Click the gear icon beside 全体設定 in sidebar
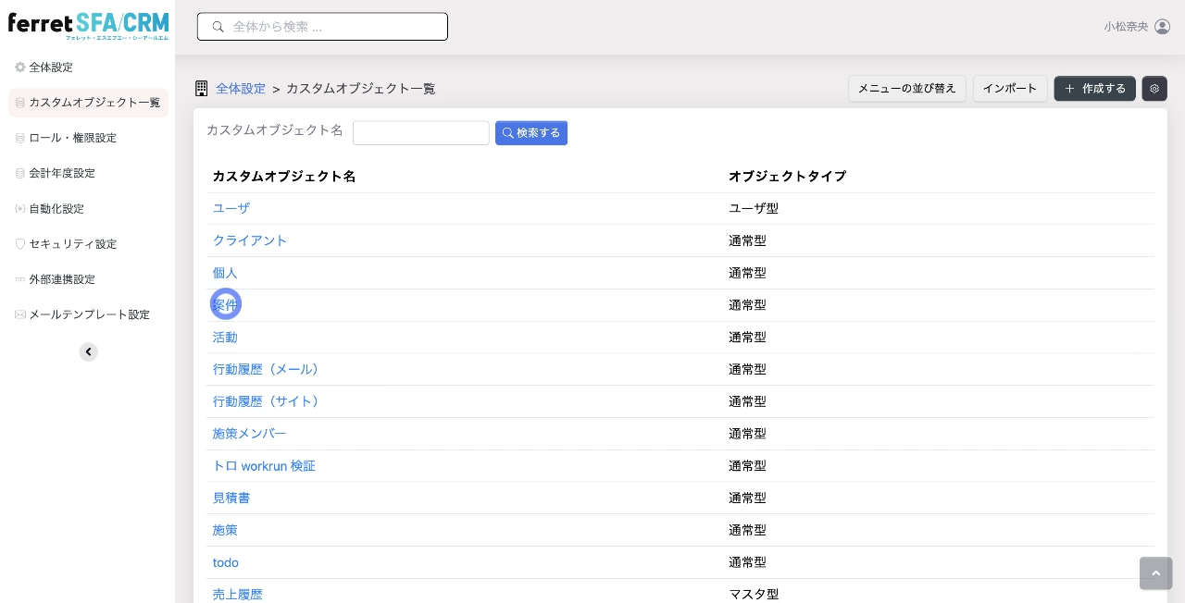 pos(20,68)
